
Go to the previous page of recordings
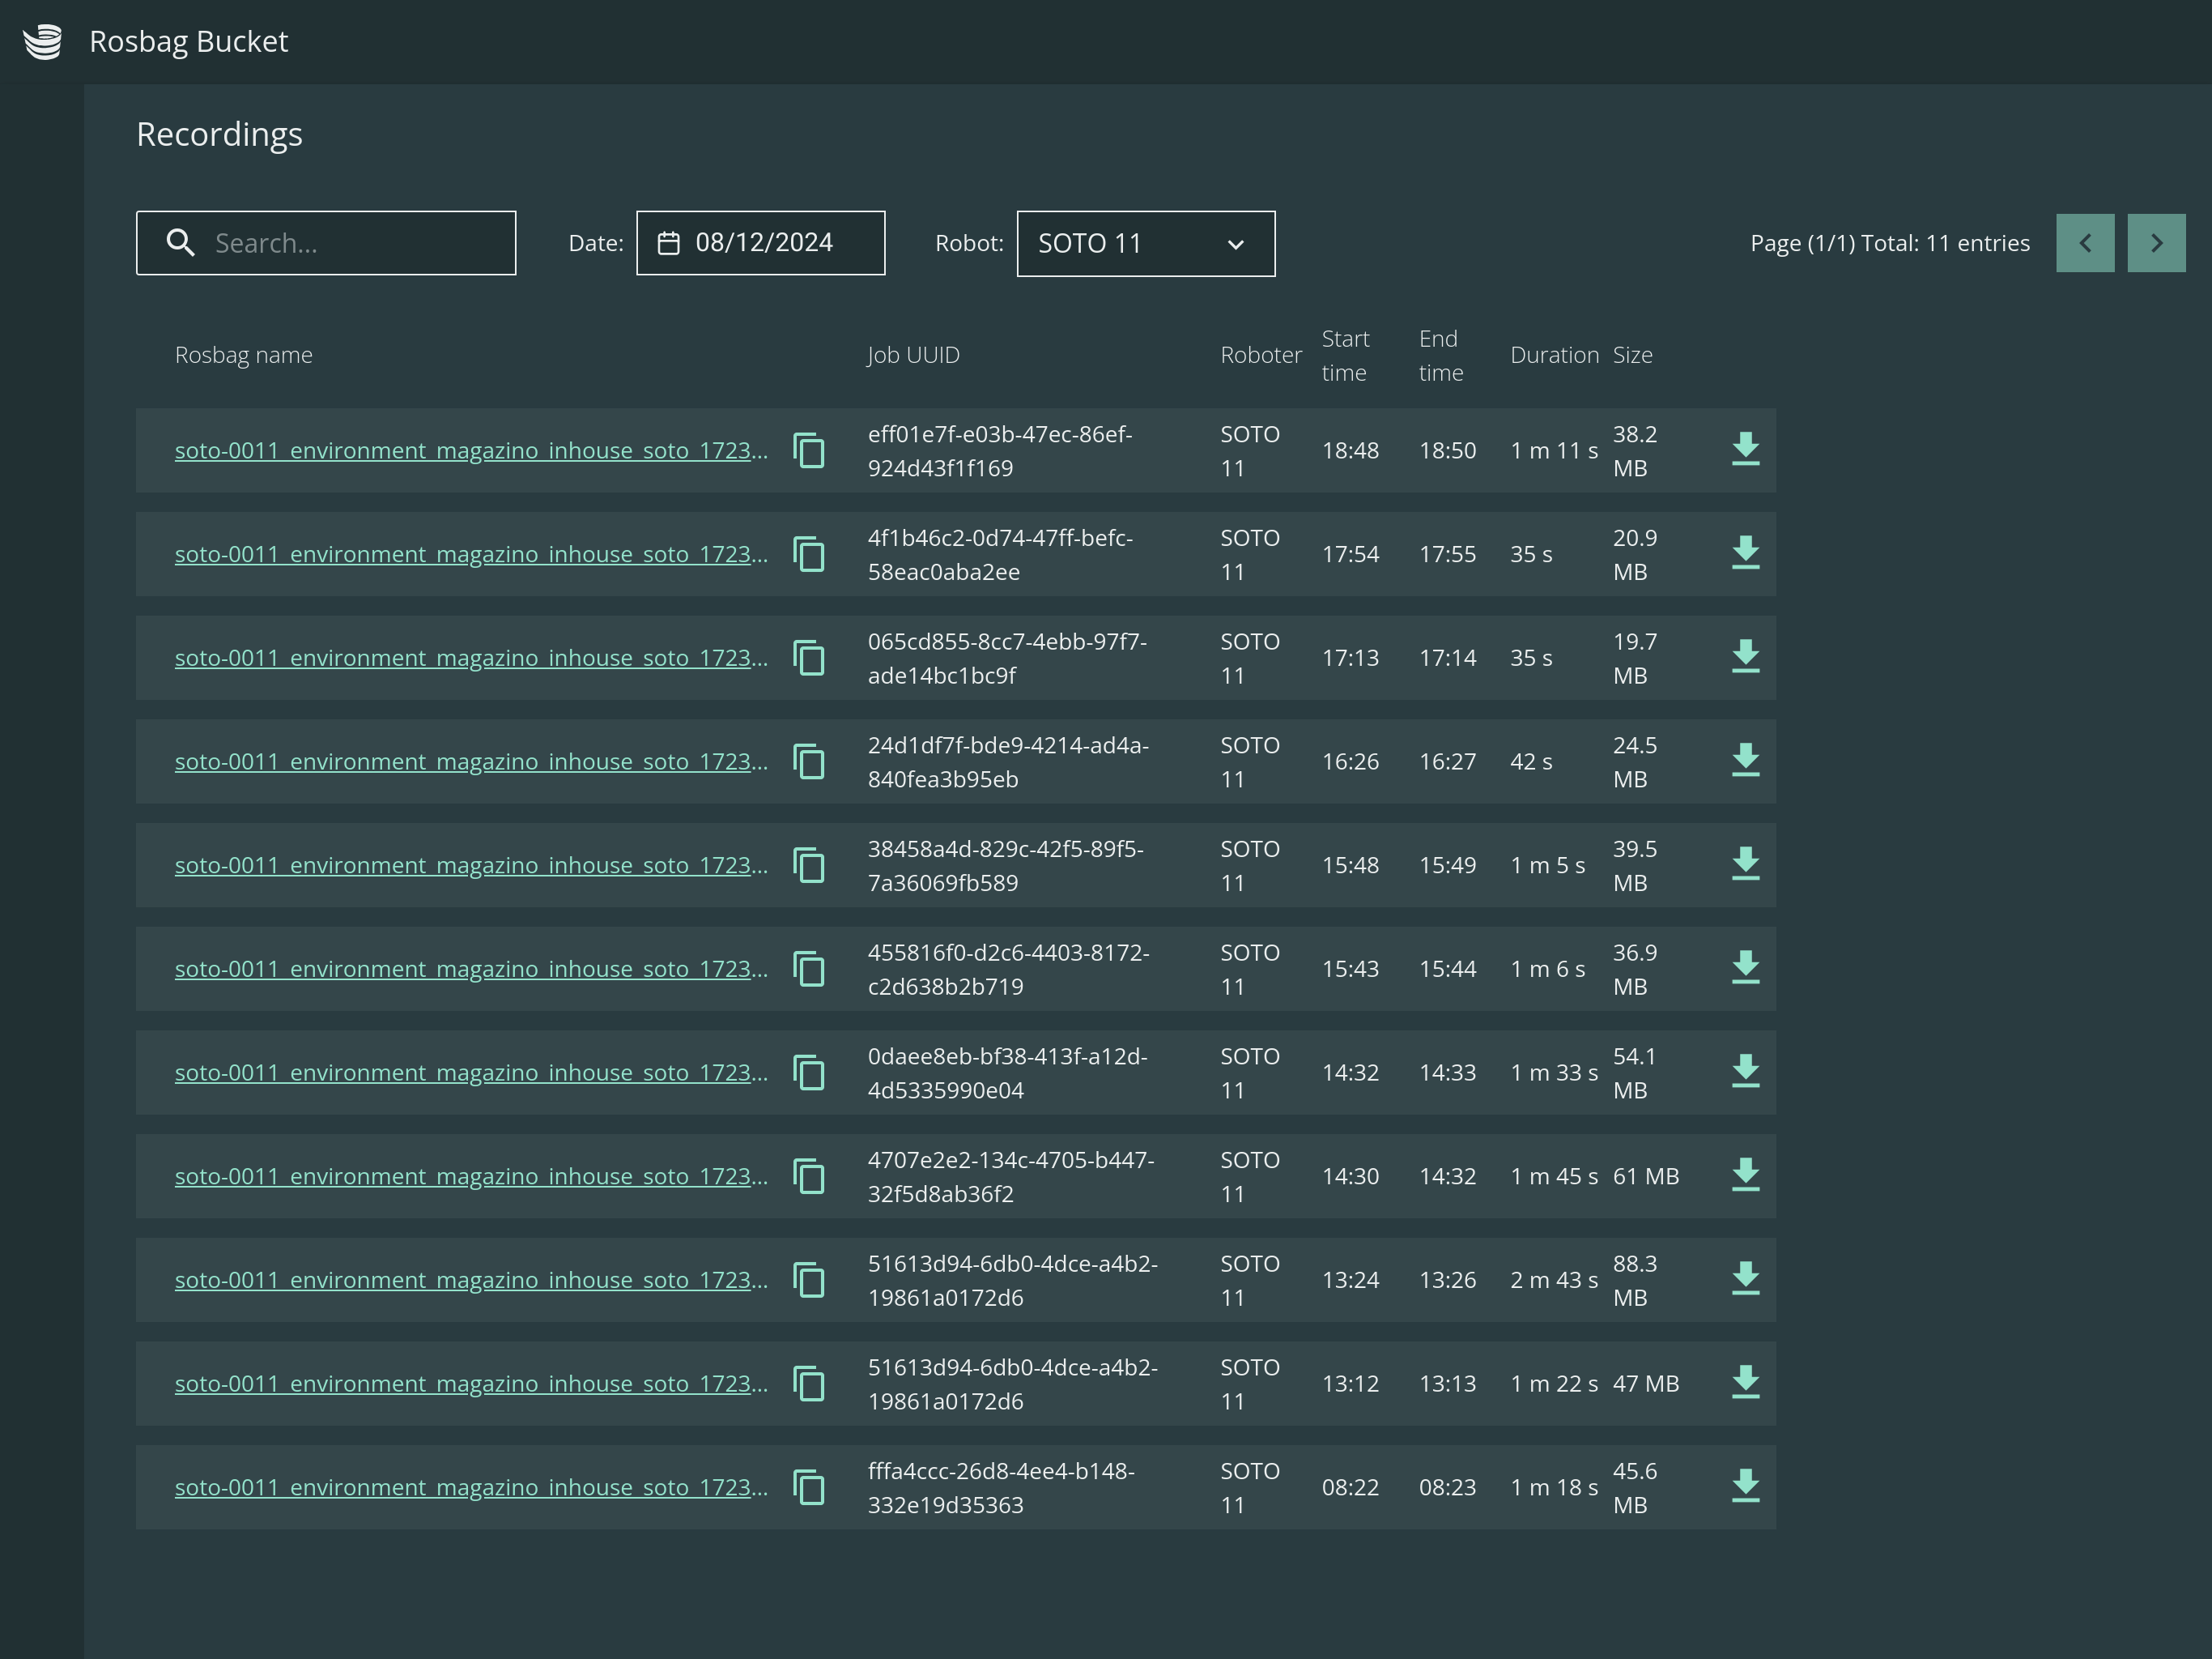click(2085, 243)
